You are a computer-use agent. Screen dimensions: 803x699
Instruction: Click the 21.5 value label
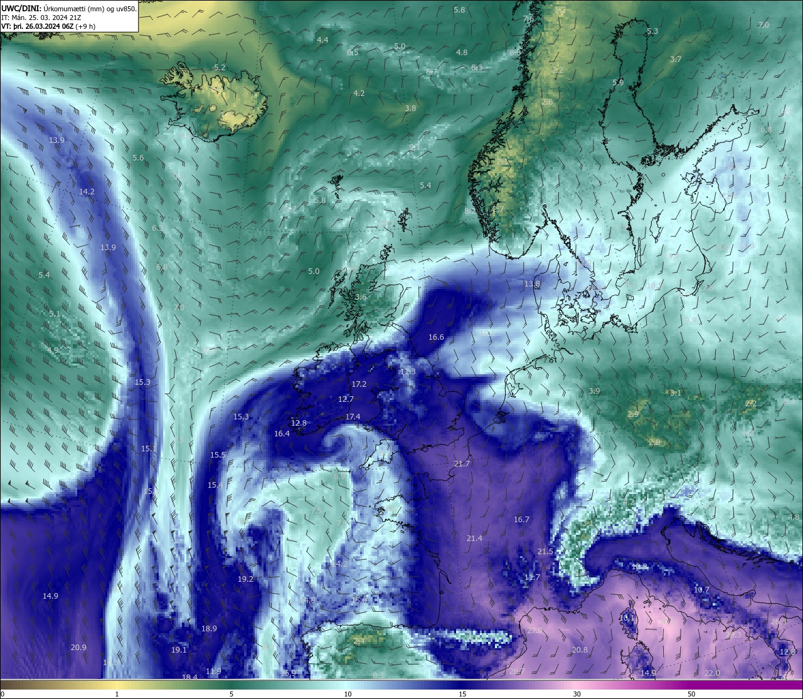[545, 551]
